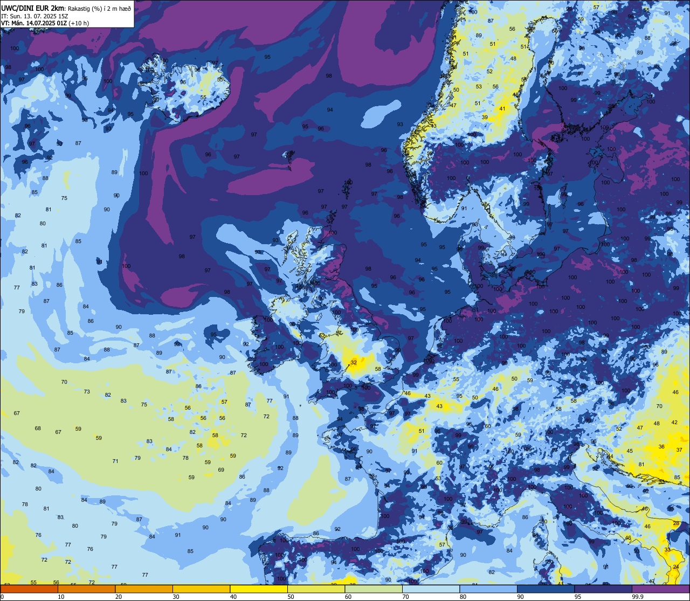Click the '95' tick label on legend
Screen dimensions: 690x601
coord(577,597)
